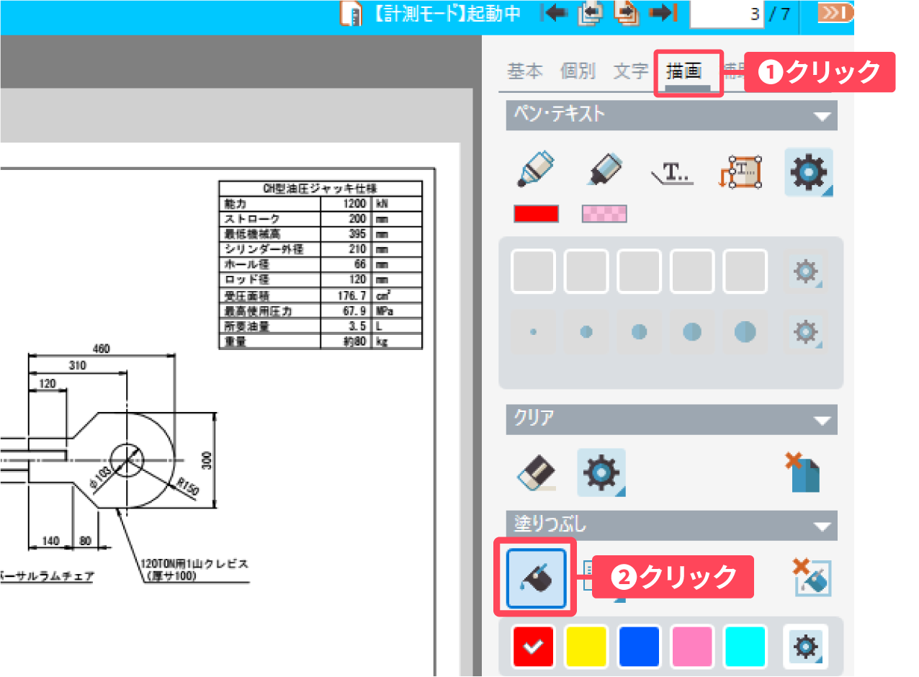This screenshot has width=919, height=677.
Task: Collapse the 塗りつぶし section
Action: (x=821, y=526)
